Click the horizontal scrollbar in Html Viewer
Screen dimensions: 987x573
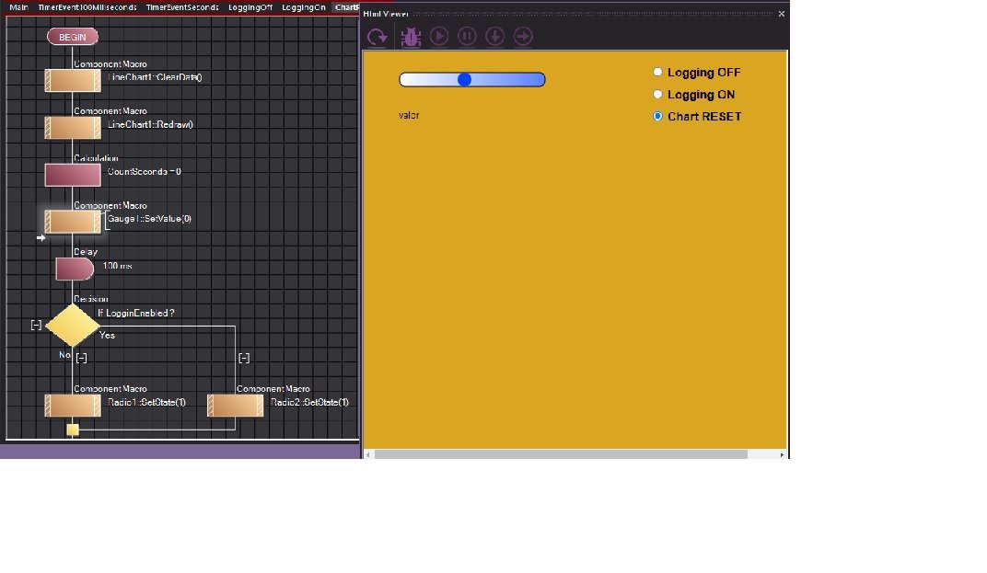[x=561, y=454]
